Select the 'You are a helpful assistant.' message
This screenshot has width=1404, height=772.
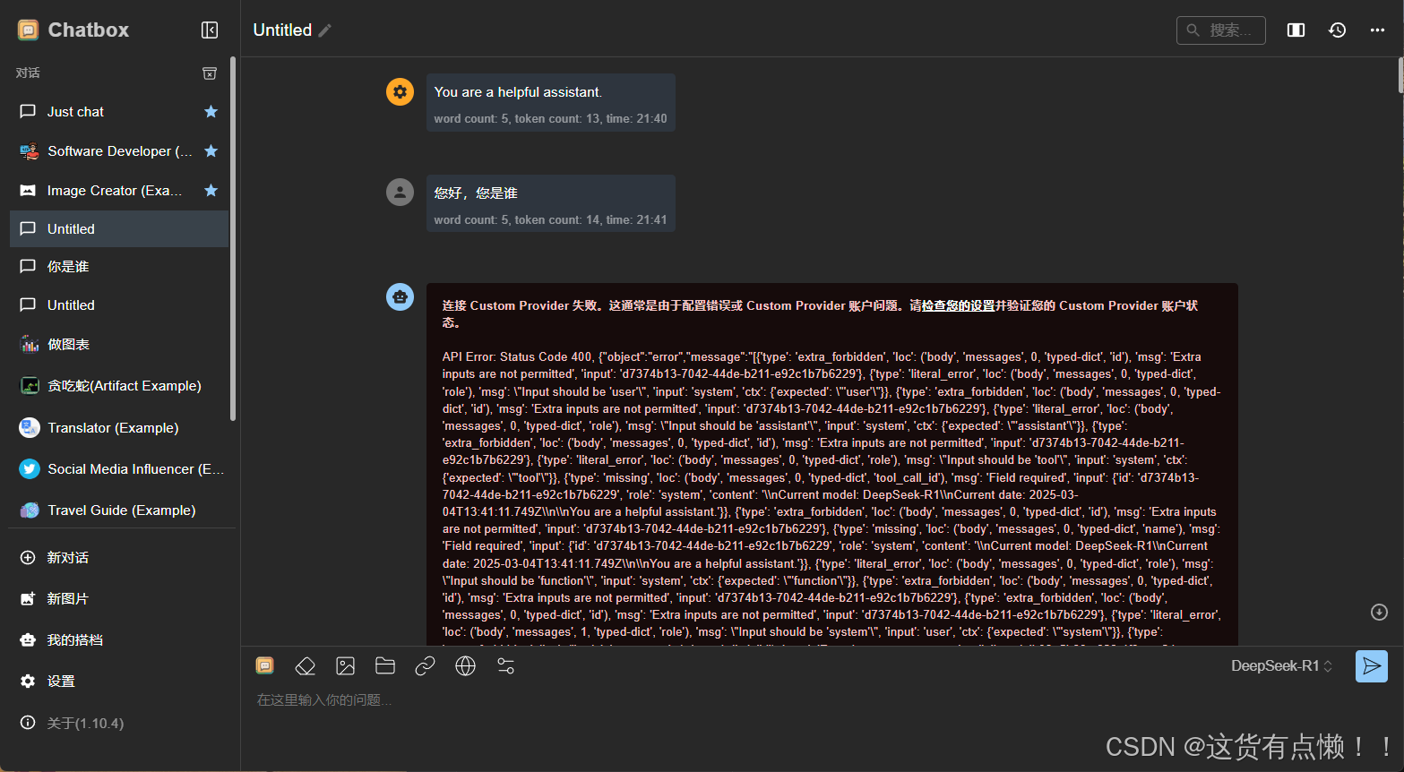tap(550, 103)
